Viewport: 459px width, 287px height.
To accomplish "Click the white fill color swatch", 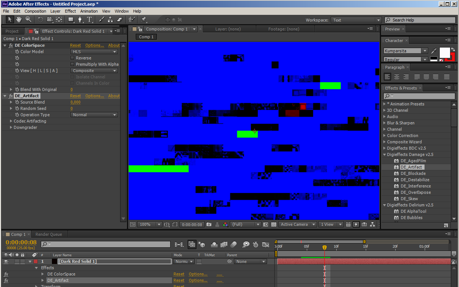I will click(x=444, y=52).
